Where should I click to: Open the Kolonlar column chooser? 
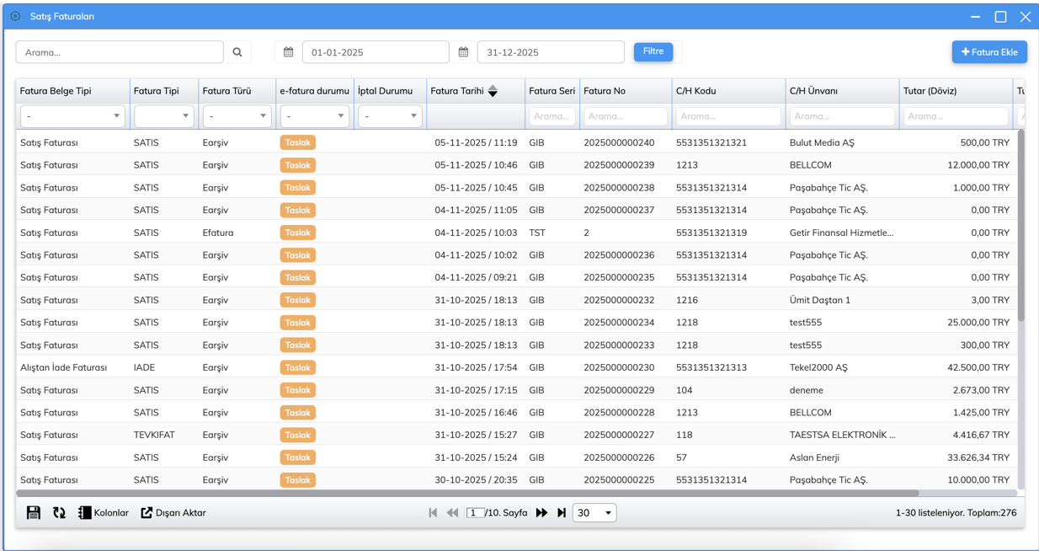[104, 512]
